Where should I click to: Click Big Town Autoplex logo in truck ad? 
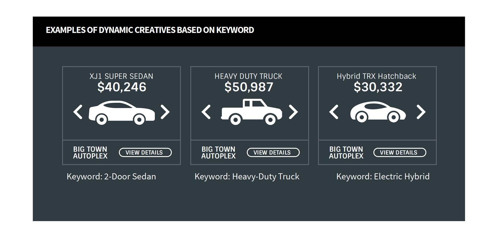point(218,153)
